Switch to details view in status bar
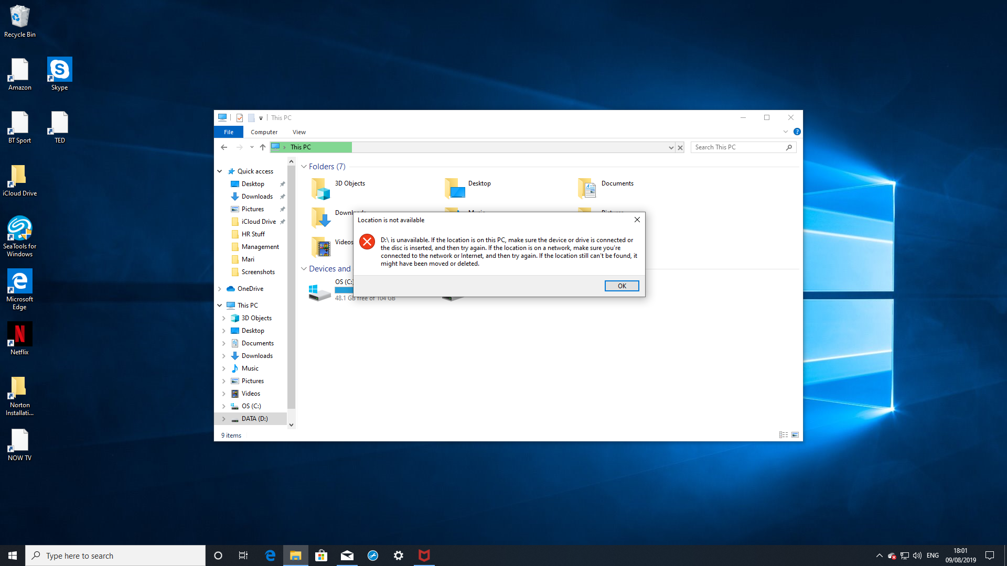The image size is (1007, 566). pyautogui.click(x=783, y=435)
